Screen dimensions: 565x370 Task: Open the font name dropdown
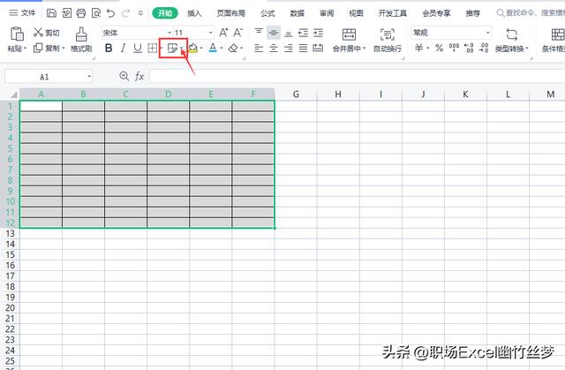coord(169,33)
